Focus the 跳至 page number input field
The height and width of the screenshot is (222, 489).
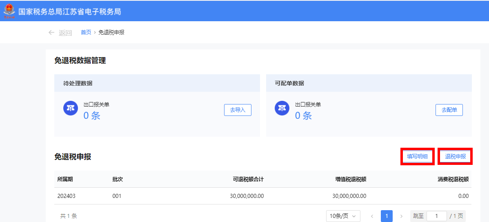[436, 216]
